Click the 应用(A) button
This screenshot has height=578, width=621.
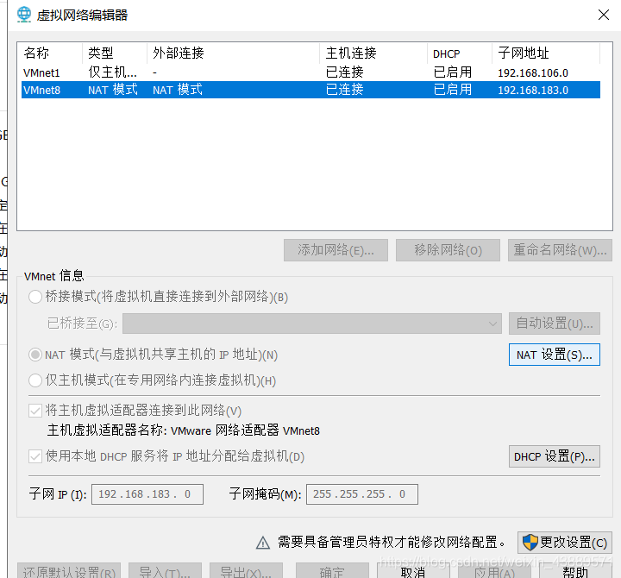494,571
